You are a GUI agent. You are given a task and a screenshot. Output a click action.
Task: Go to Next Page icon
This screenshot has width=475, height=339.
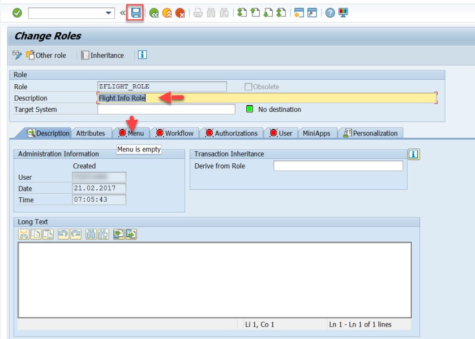point(268,12)
